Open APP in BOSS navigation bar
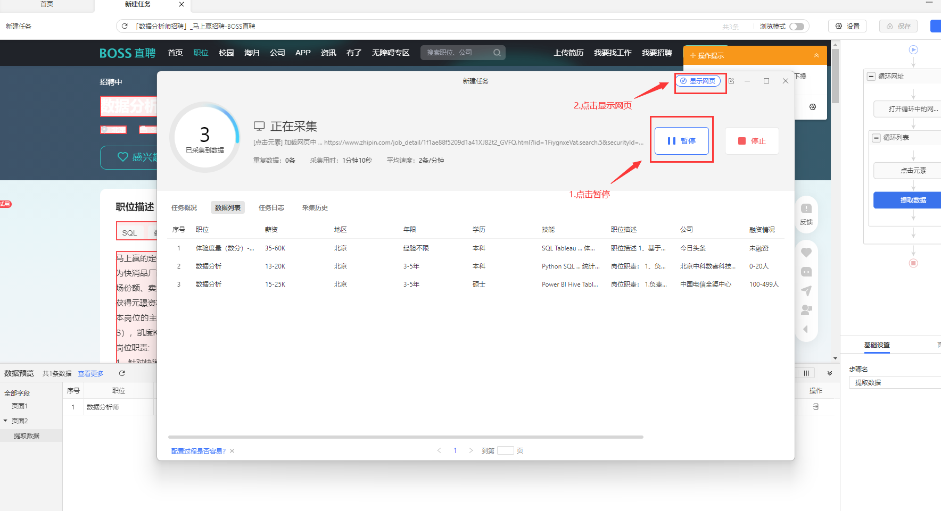941x511 pixels. point(303,53)
